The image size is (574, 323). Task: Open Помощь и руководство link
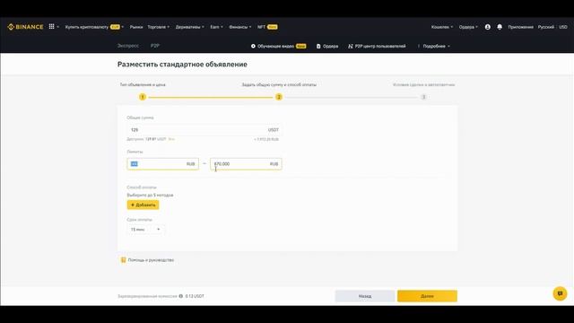coord(147,260)
